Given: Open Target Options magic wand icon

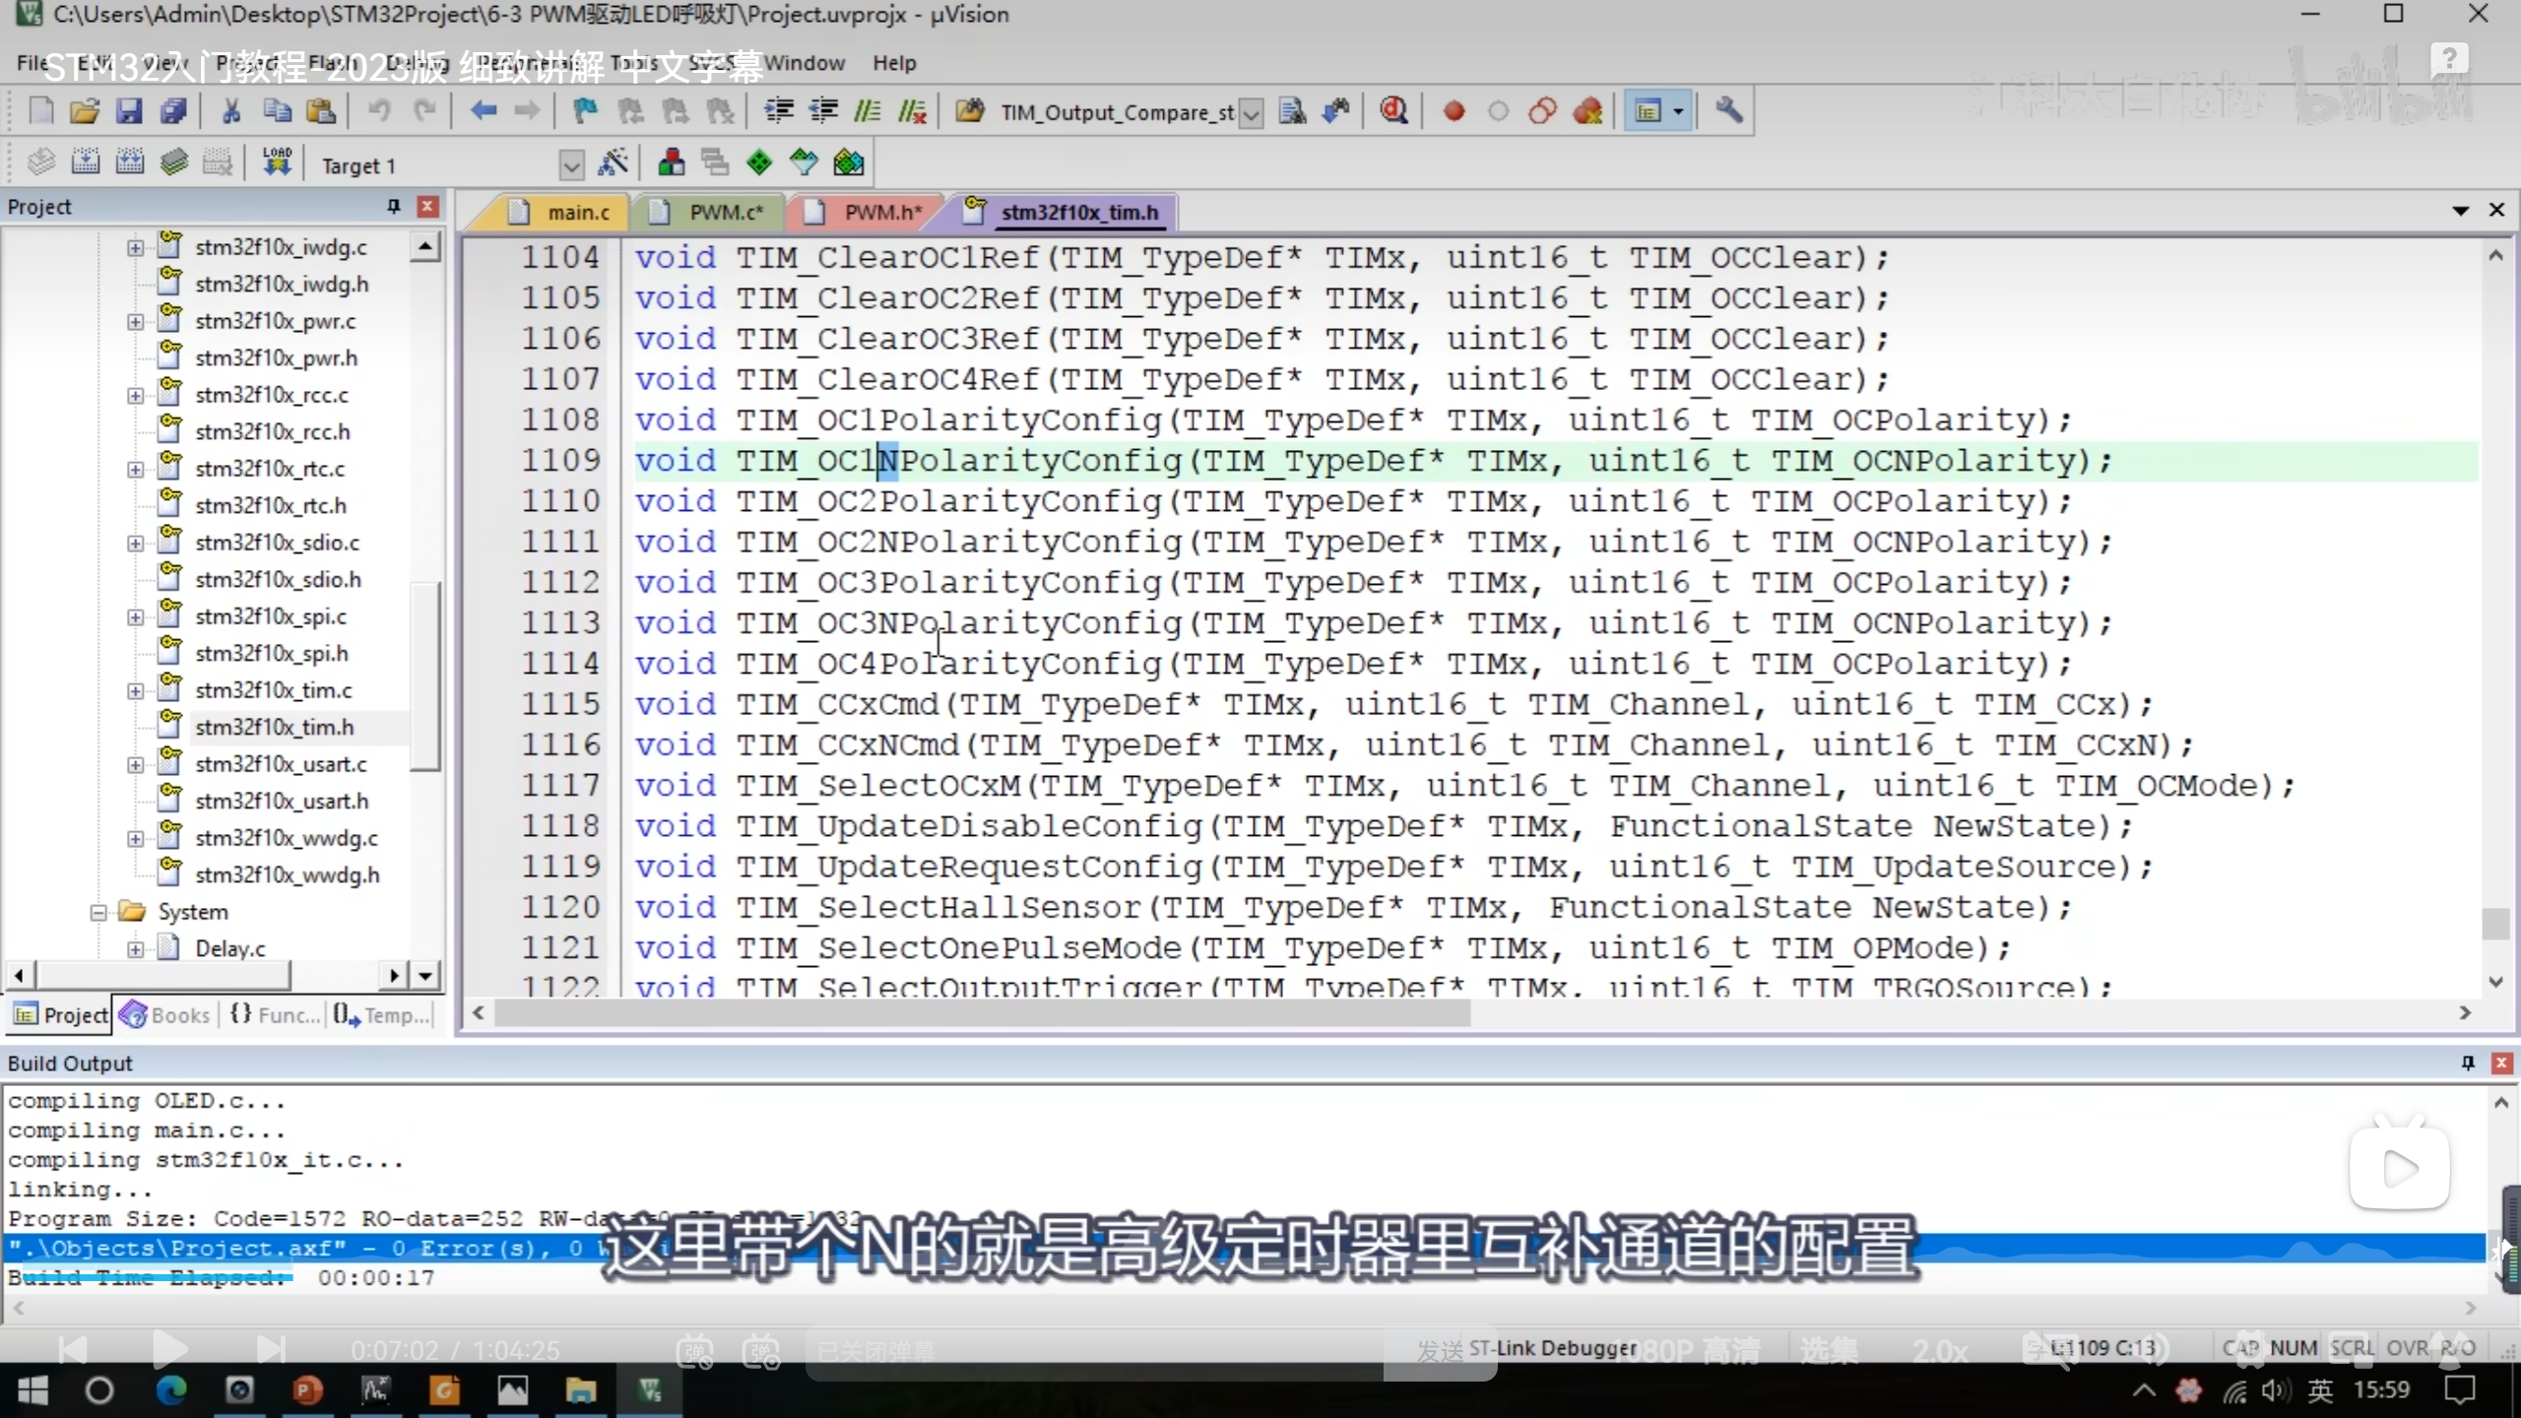Looking at the screenshot, I should [613, 162].
